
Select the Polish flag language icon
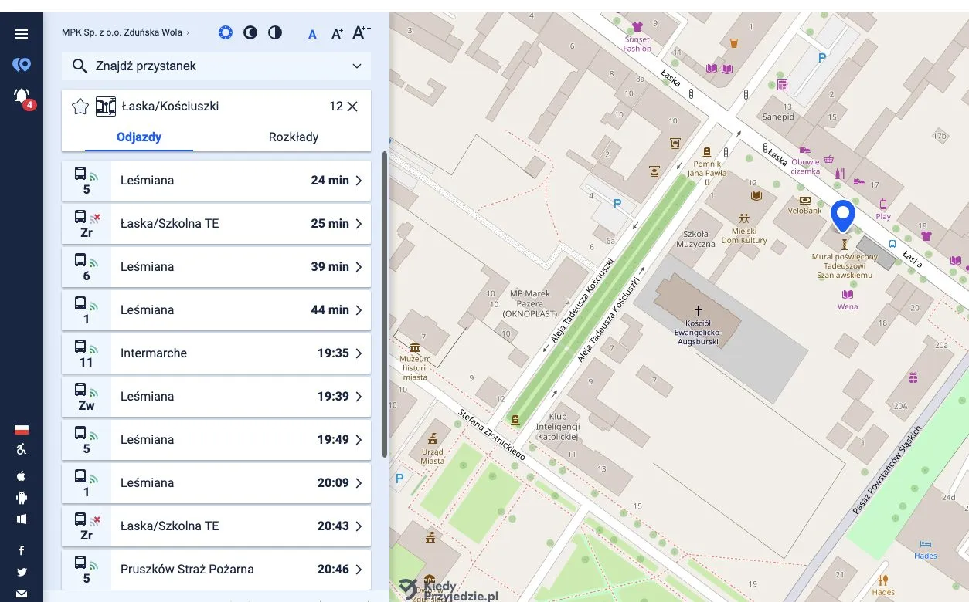(22, 430)
